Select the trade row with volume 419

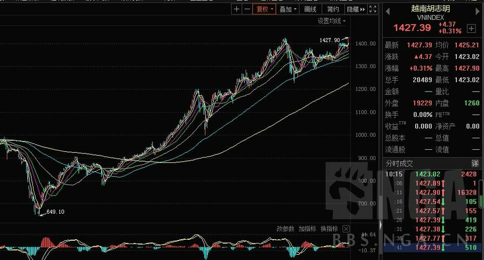click(x=431, y=220)
